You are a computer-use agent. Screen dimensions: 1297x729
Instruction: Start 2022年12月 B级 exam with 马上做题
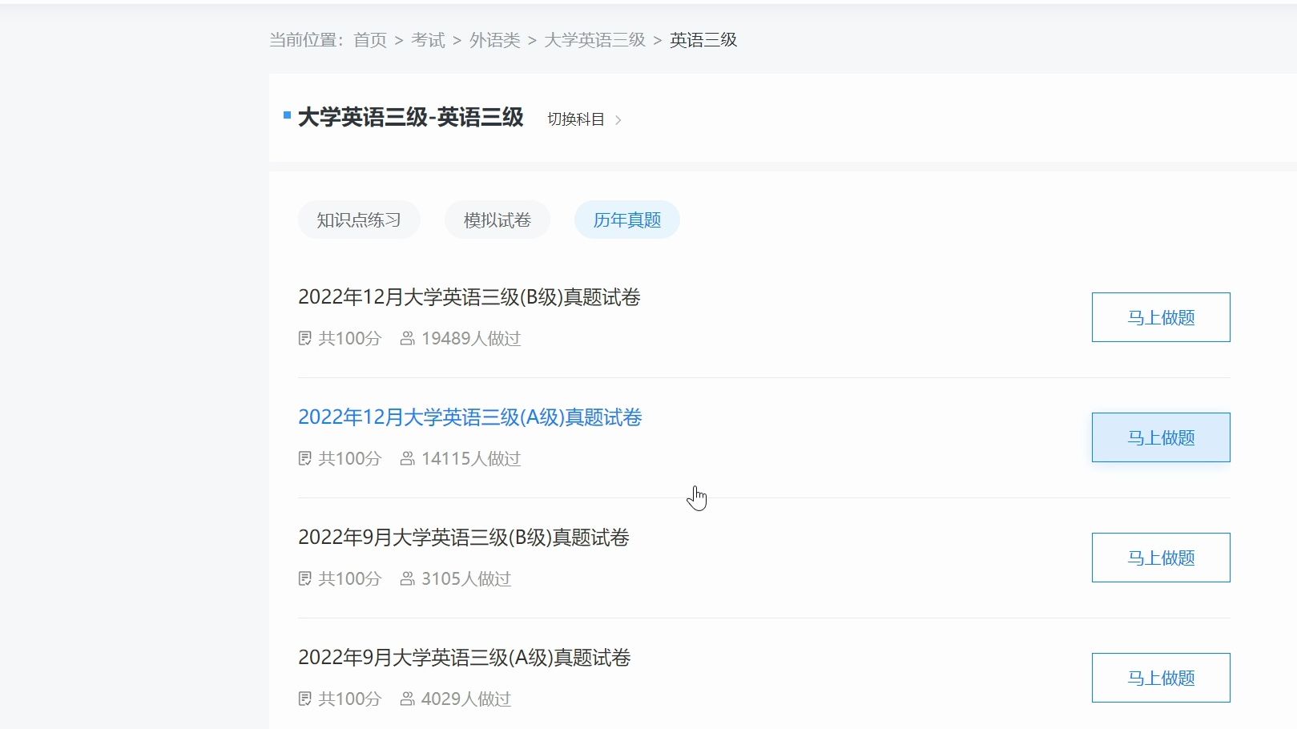(x=1161, y=317)
